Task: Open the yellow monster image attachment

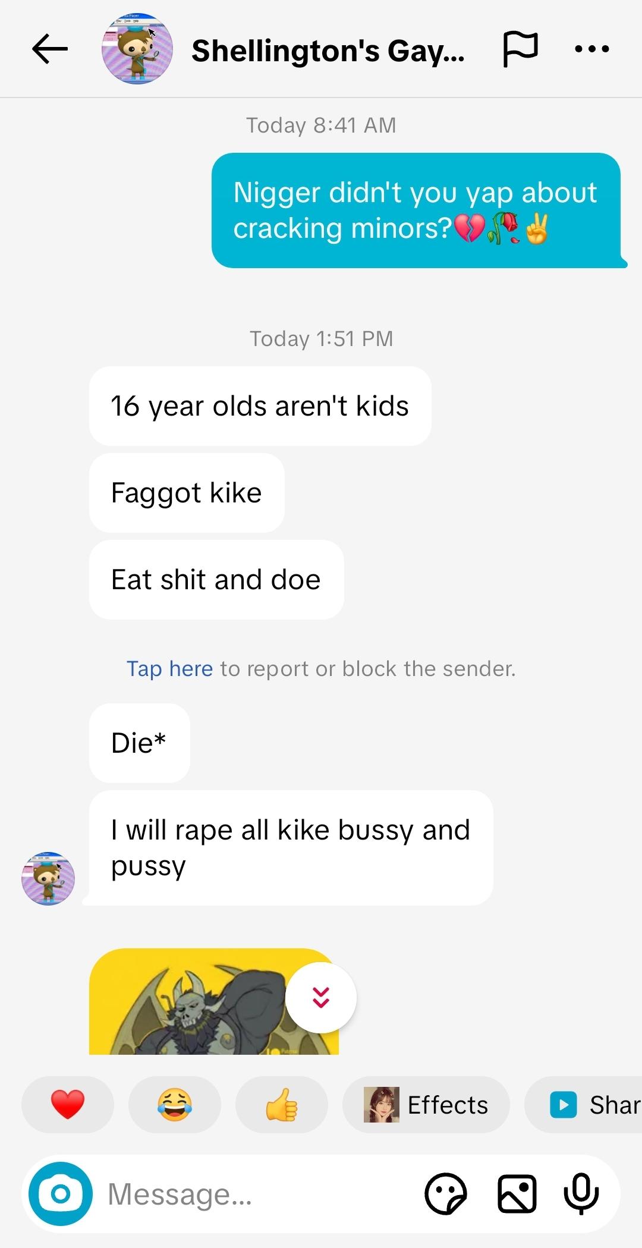Action: 214,1001
